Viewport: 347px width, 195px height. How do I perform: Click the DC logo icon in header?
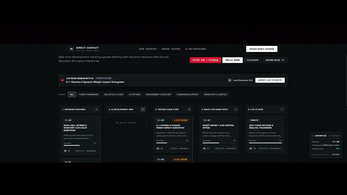click(x=71, y=49)
